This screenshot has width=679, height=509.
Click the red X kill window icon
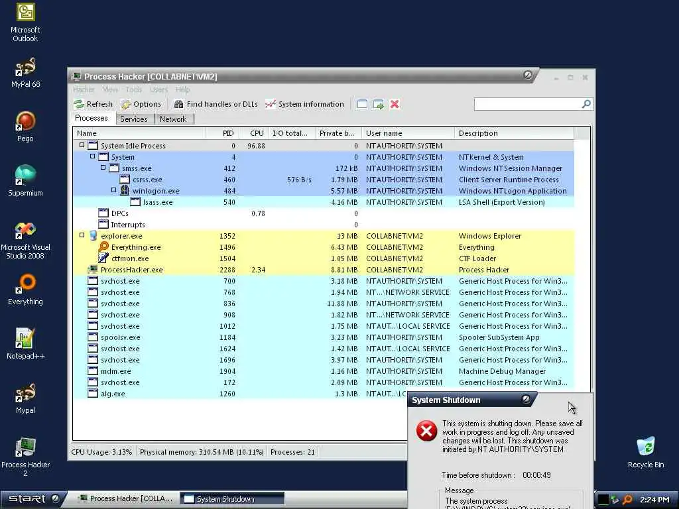click(395, 104)
